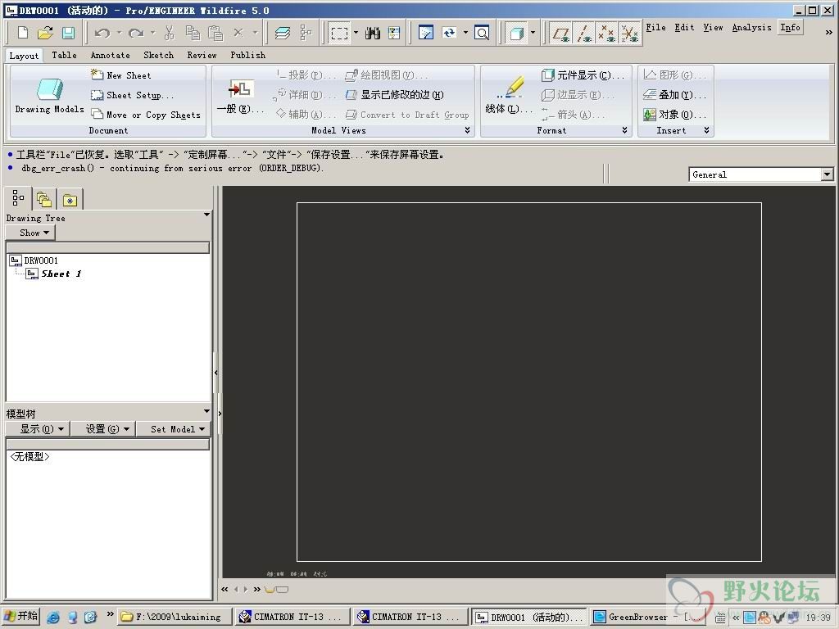The height and width of the screenshot is (629, 839).
Task: Open the 显示 dropdown in model tree
Action: click(x=37, y=429)
